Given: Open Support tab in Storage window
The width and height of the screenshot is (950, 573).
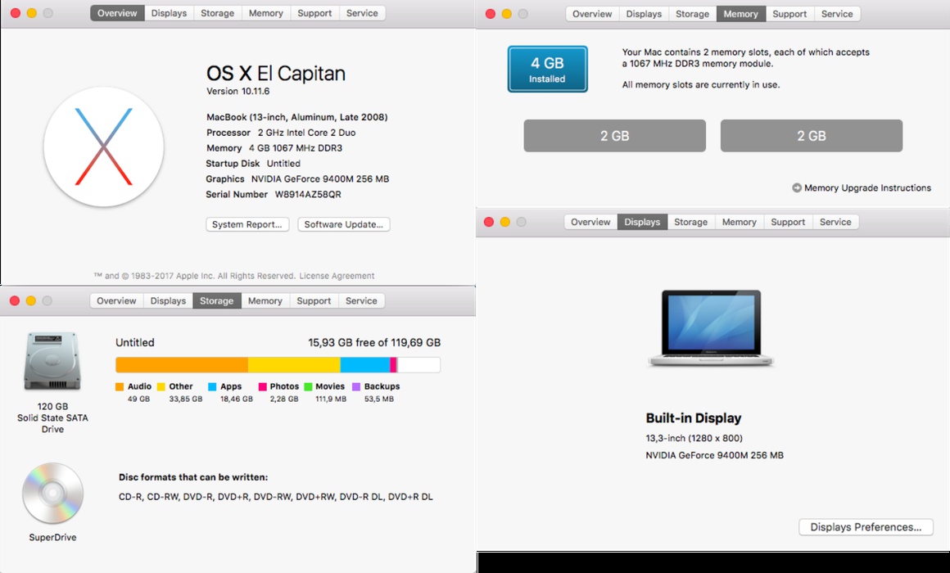Looking at the screenshot, I should coord(314,301).
